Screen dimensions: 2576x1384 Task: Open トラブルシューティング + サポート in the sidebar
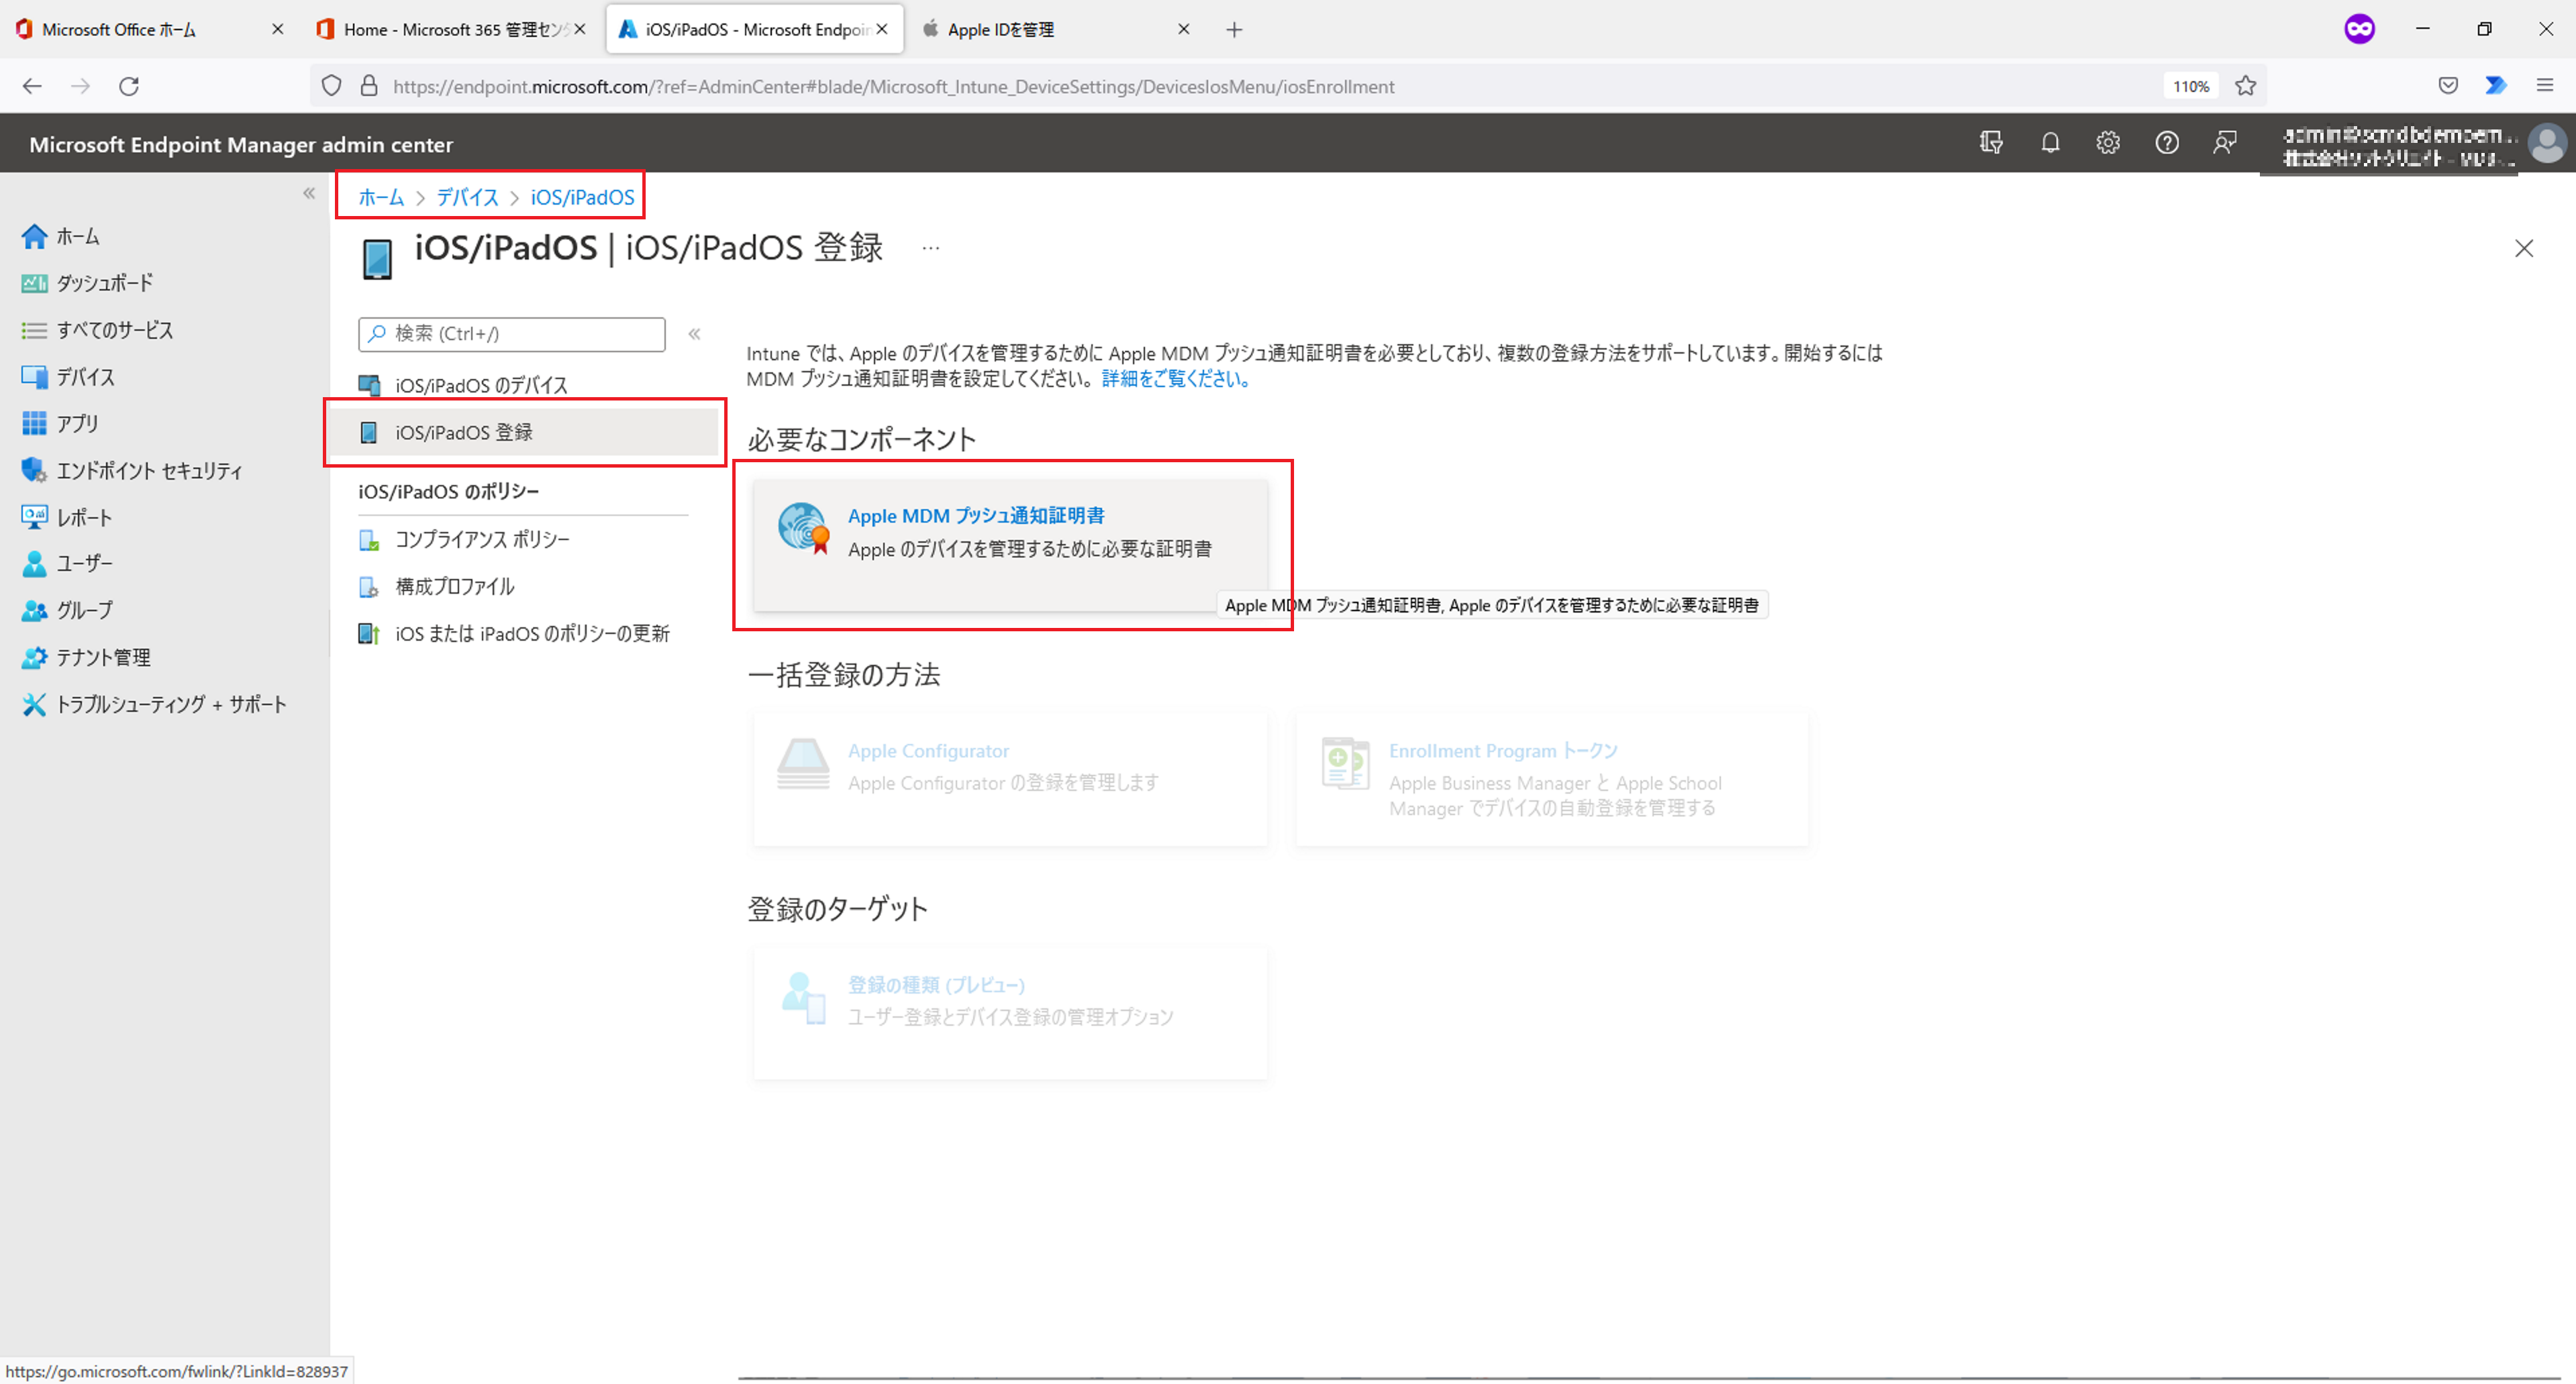tap(170, 704)
